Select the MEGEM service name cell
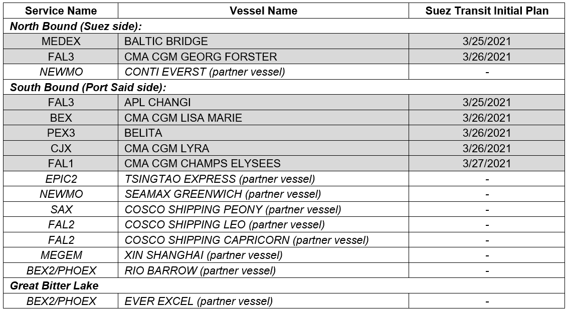The image size is (568, 313). (61, 255)
